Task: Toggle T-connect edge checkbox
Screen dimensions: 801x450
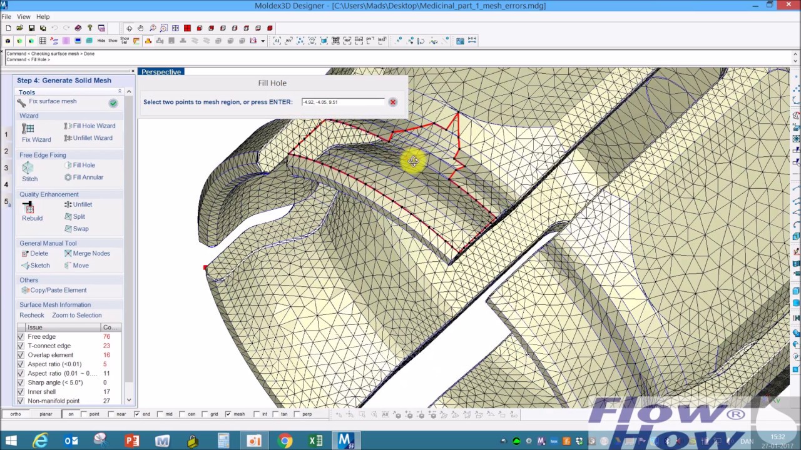Action: 21,346
